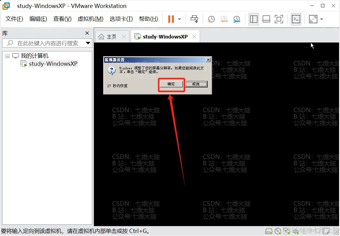340x236 pixels.
Task: Close the 主页 tab
Action: click(x=124, y=37)
